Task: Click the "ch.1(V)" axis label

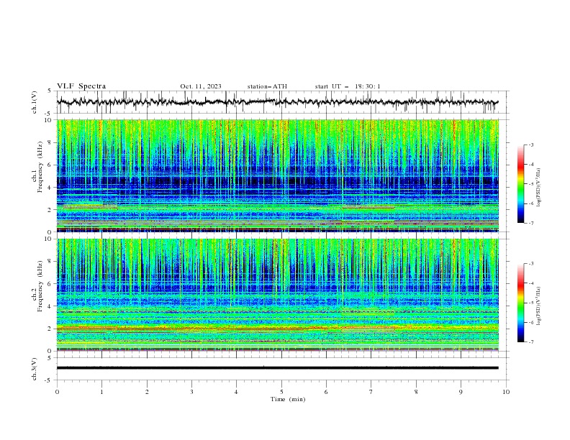Action: click(x=35, y=102)
